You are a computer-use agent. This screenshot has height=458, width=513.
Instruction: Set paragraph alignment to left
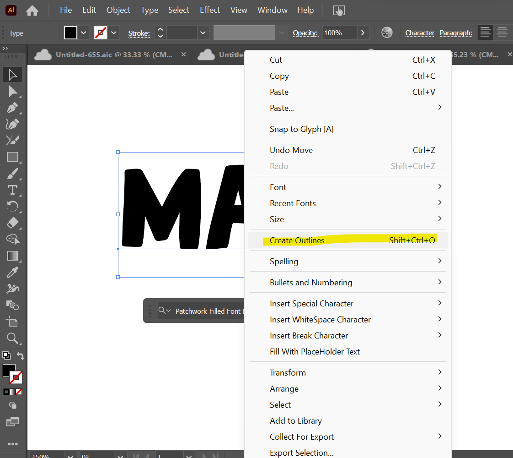tap(485, 33)
